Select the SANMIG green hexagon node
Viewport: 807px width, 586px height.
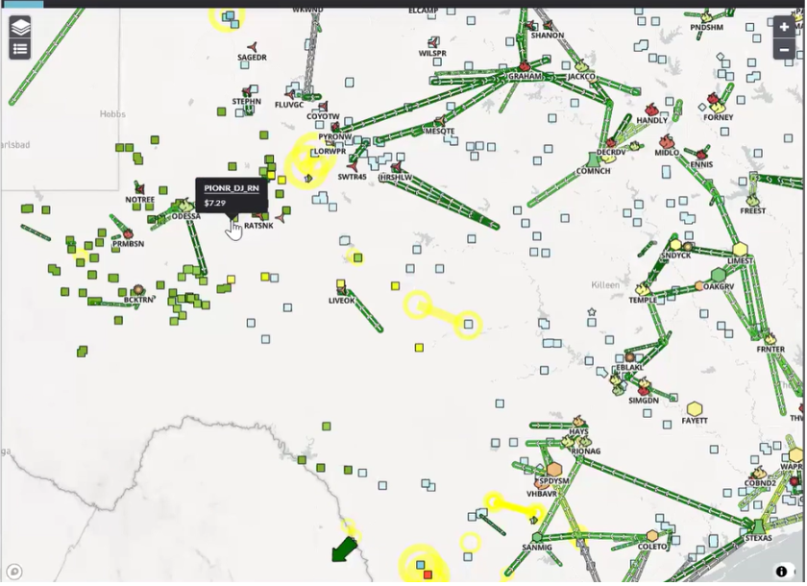[537, 537]
